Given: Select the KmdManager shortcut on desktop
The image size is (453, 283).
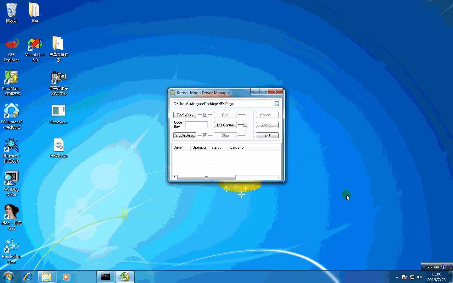Looking at the screenshot, I should tap(11, 83).
